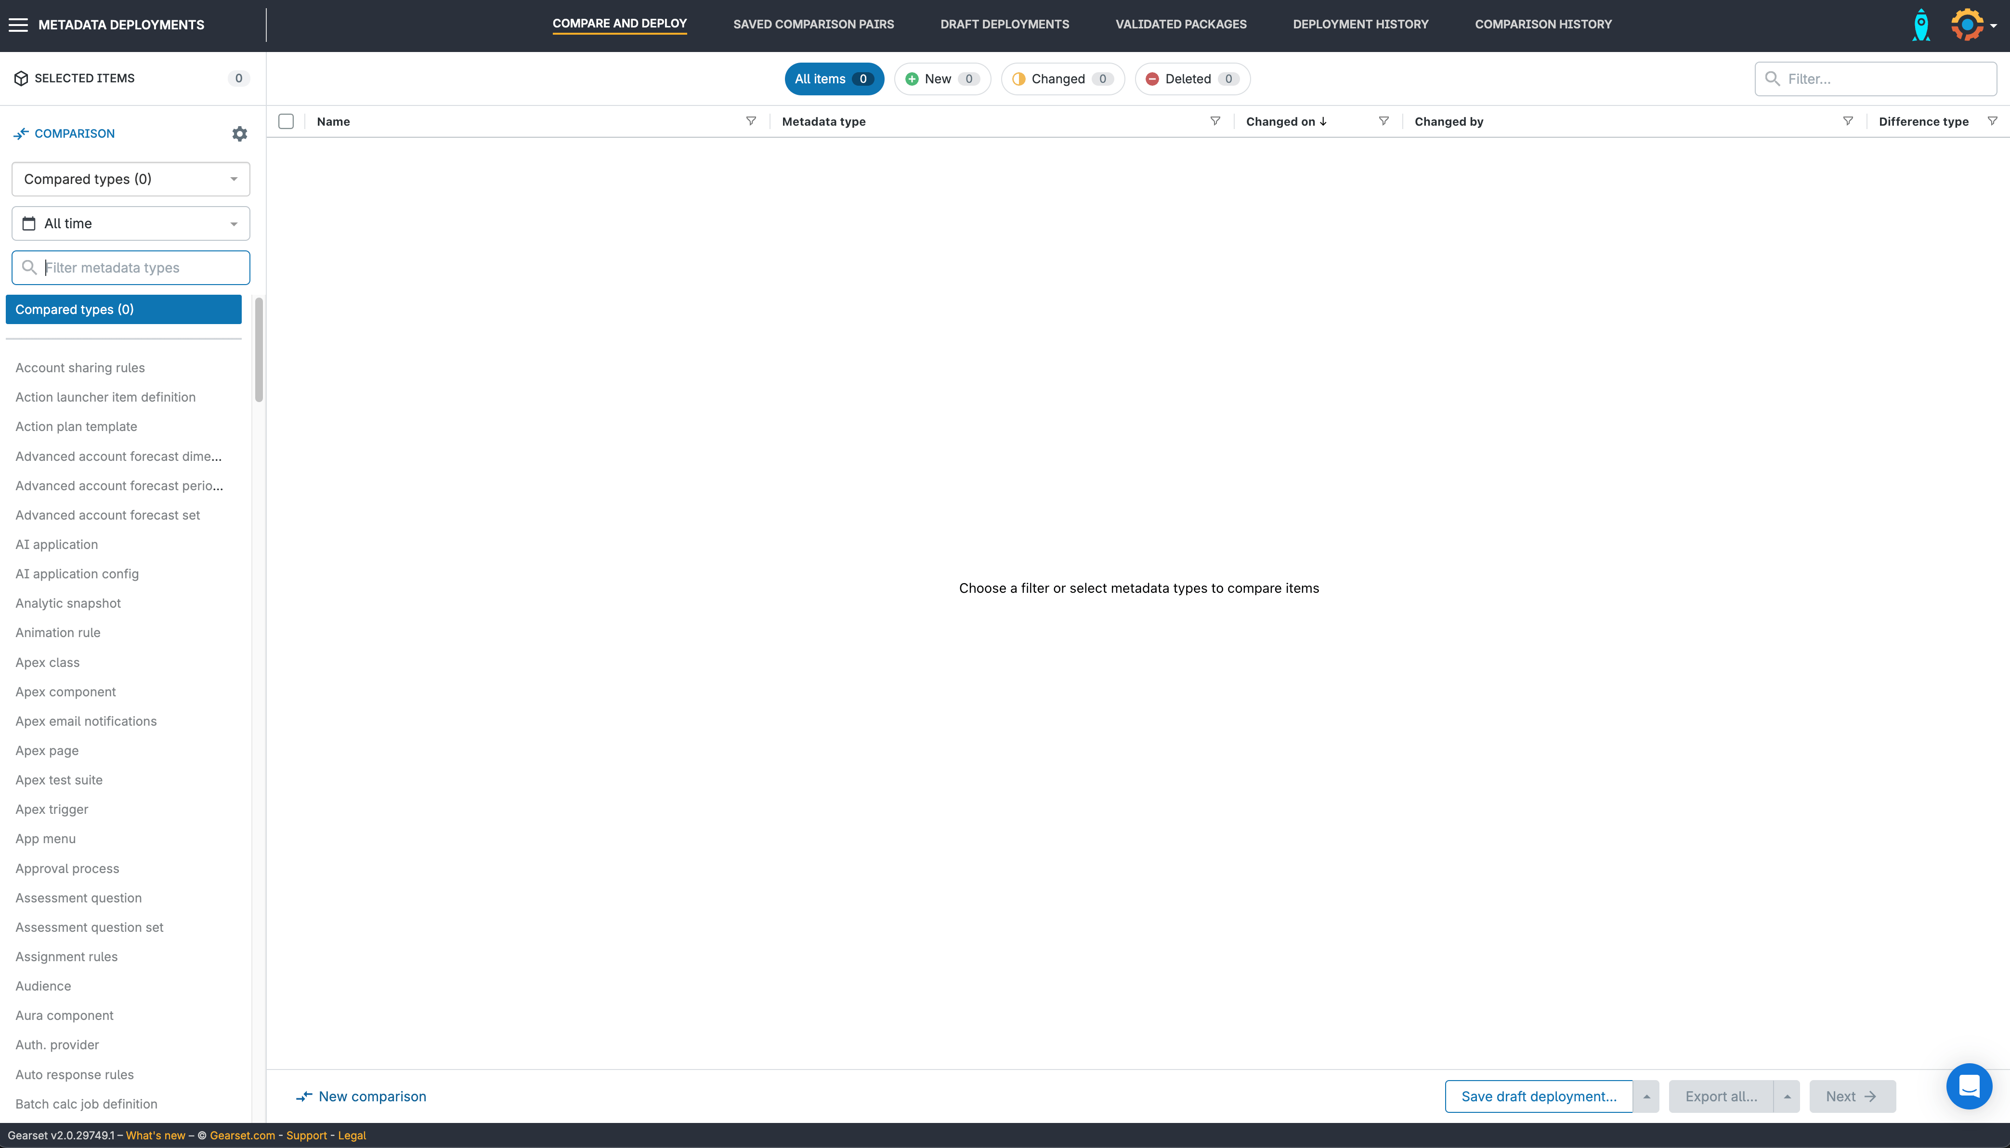Click the Metadata type column filter icon
Viewport: 2010px width, 1148px height.
pos(1214,121)
